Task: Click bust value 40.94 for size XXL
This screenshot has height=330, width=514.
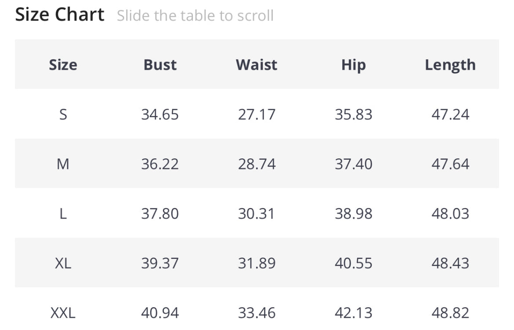Action: click(160, 312)
